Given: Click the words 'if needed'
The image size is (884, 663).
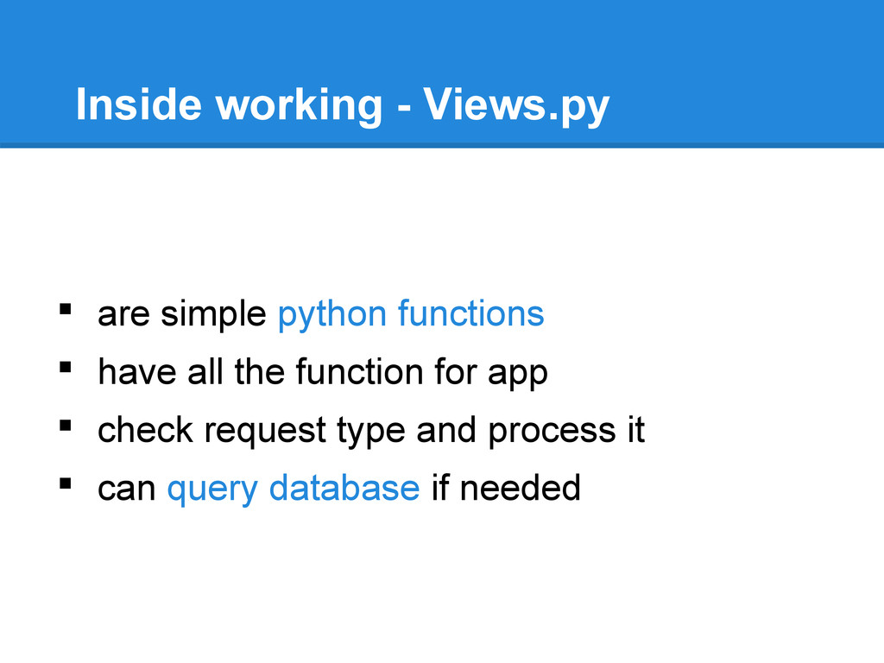Looking at the screenshot, I should click(506, 489).
